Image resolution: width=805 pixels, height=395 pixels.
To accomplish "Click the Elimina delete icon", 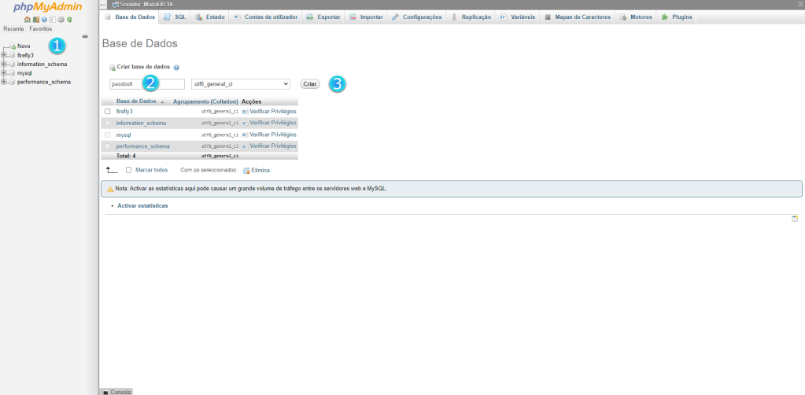I will [x=246, y=170].
